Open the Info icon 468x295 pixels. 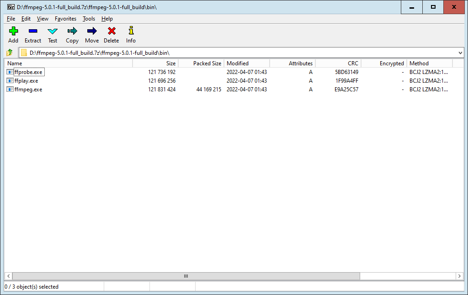pos(131,31)
